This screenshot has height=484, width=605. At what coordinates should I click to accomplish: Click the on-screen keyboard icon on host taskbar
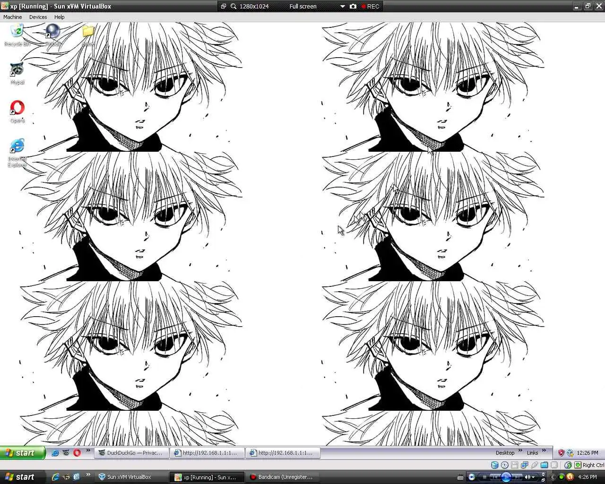460,478
